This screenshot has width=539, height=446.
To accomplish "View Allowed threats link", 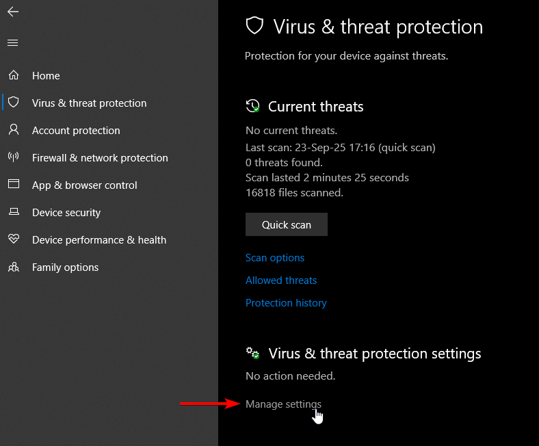I will click(281, 280).
